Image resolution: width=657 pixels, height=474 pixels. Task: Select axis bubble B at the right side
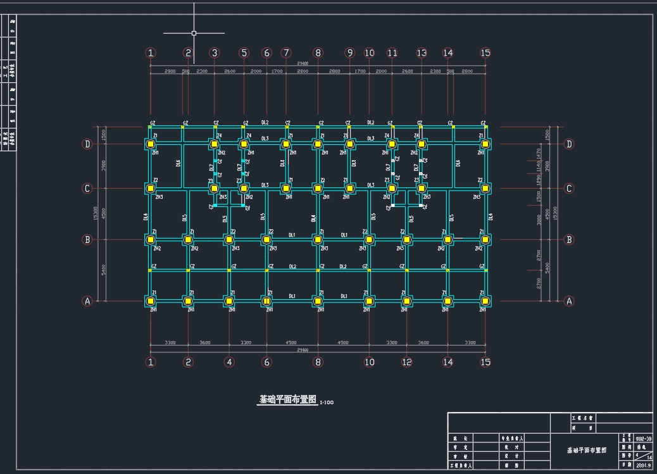[x=569, y=240]
